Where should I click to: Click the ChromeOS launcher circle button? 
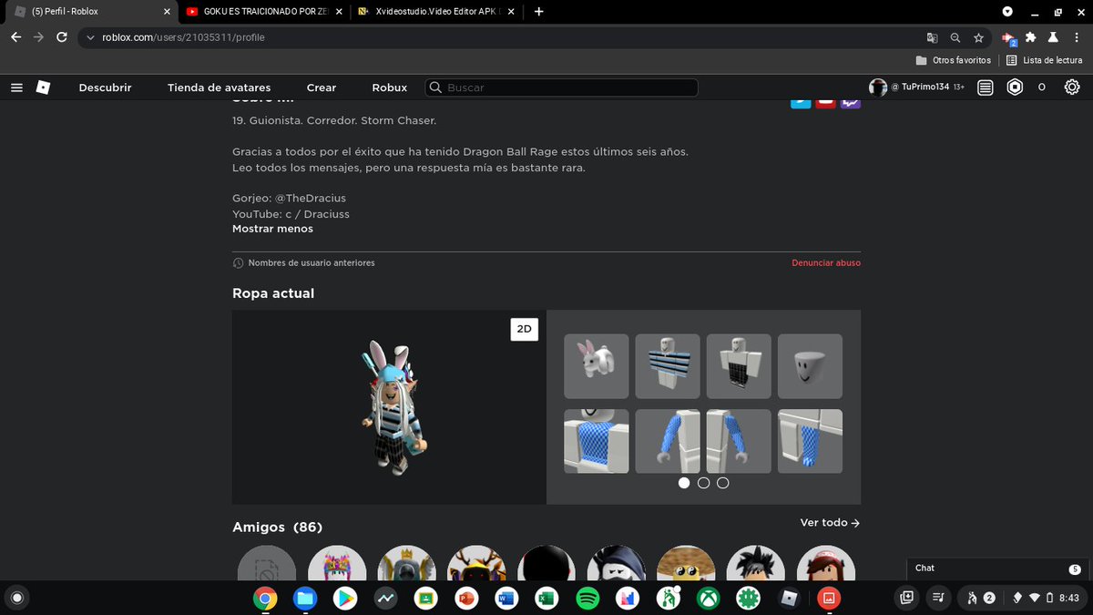pyautogui.click(x=16, y=599)
